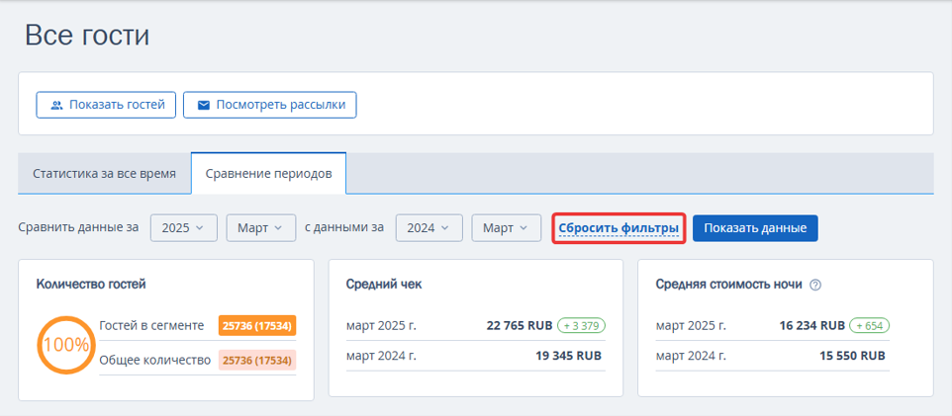Image resolution: width=952 pixels, height=416 pixels.
Task: Click the guests icon in Показать гостей
Action: click(56, 105)
